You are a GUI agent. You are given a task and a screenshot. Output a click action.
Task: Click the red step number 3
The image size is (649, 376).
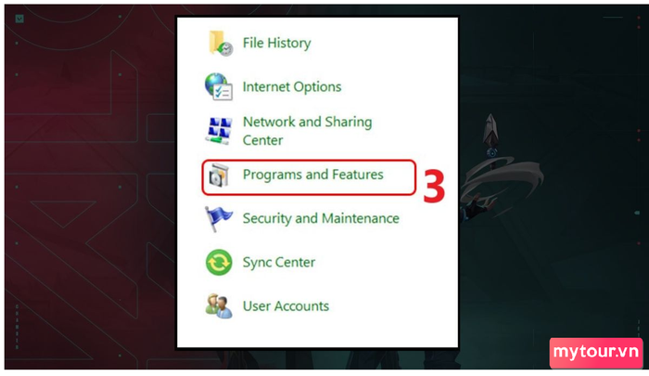tap(434, 186)
